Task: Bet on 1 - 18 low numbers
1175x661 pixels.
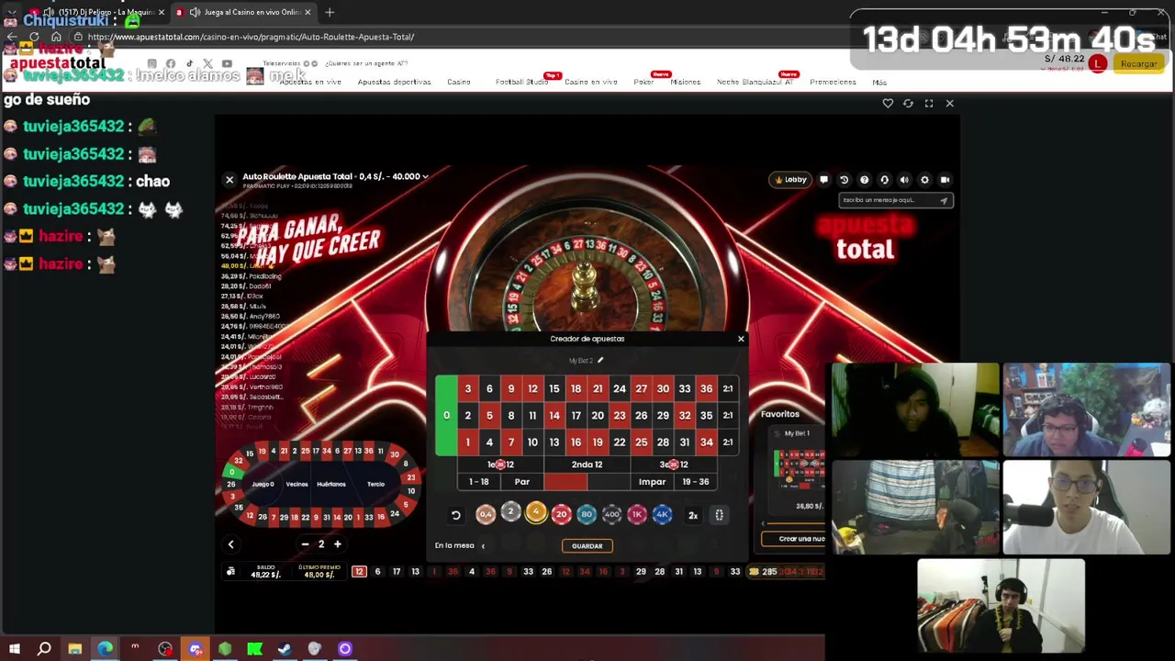Action: pos(479,482)
